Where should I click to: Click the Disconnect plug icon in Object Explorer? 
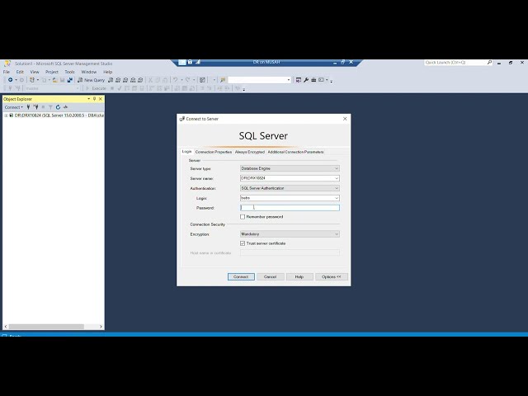35,107
